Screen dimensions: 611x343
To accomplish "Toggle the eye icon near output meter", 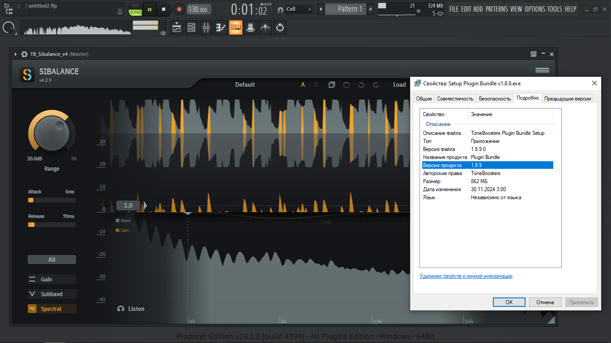I will coord(163,33).
